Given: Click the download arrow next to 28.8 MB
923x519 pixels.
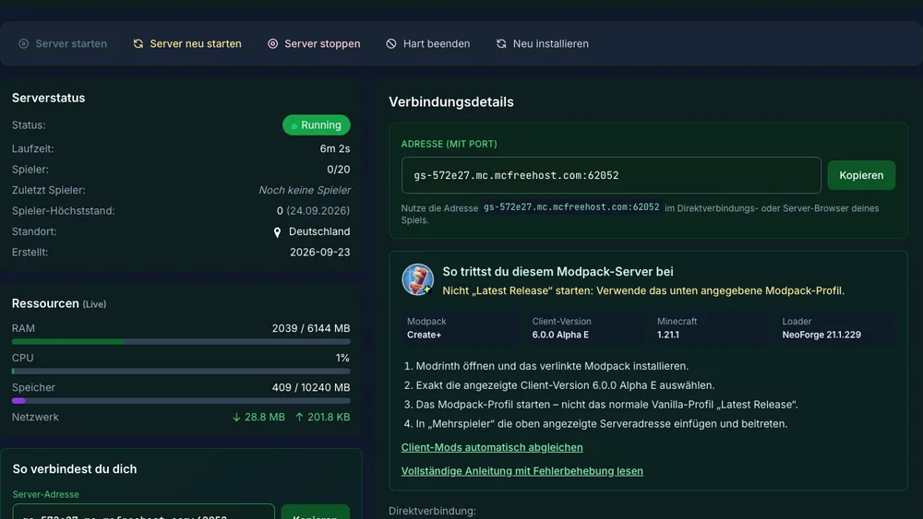Looking at the screenshot, I should click(x=236, y=417).
